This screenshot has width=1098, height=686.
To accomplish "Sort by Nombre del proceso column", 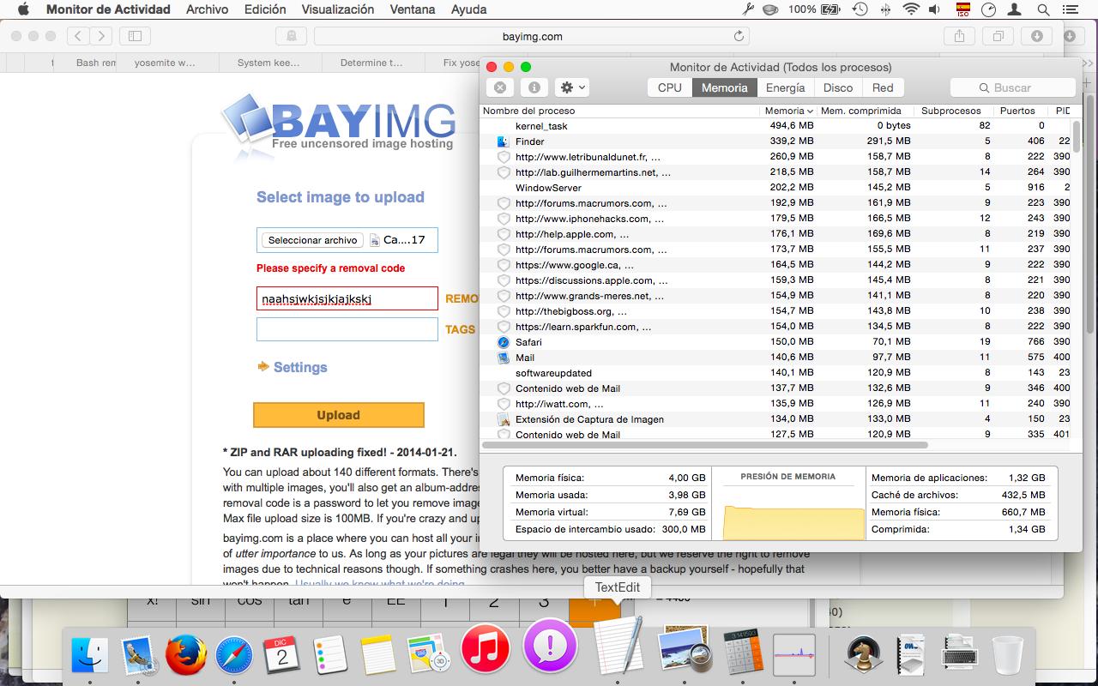I will tap(619, 111).
